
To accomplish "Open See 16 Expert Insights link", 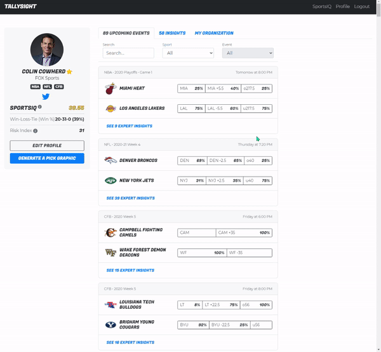I will click(x=130, y=342).
